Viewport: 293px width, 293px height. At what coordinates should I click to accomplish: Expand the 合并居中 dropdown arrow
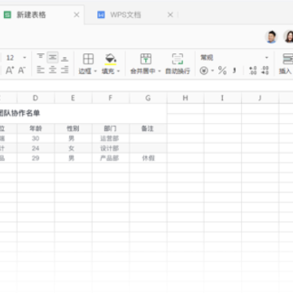(x=160, y=72)
